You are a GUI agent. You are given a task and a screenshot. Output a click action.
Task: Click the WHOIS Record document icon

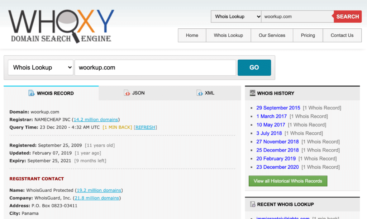32,93
